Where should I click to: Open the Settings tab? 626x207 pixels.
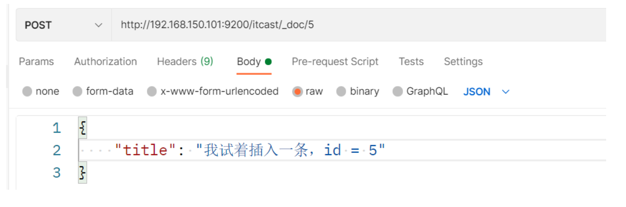tap(463, 62)
